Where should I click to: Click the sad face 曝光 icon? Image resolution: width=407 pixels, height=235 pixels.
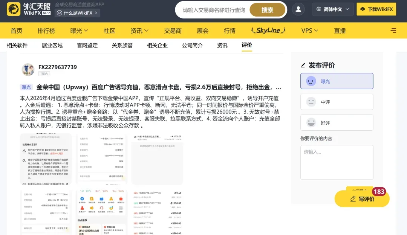[x=311, y=81]
